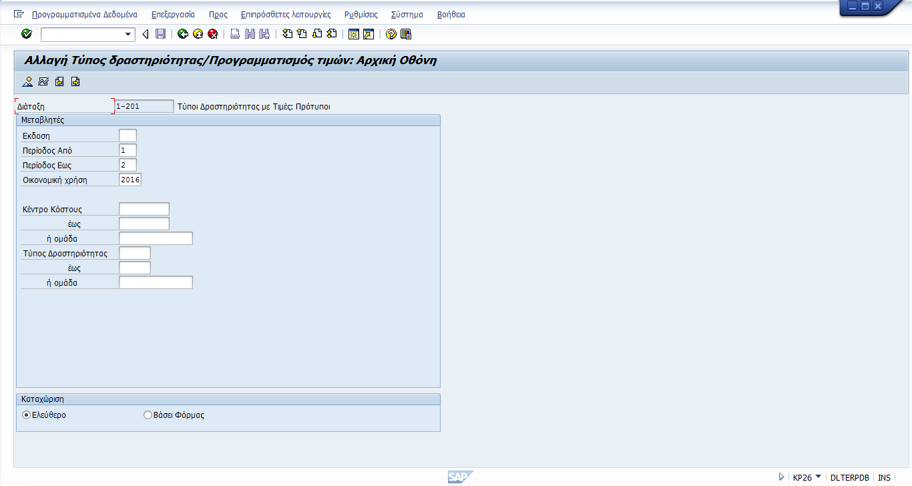The image size is (912, 486).
Task: Click the generate shortcut icon
Action: point(369,34)
